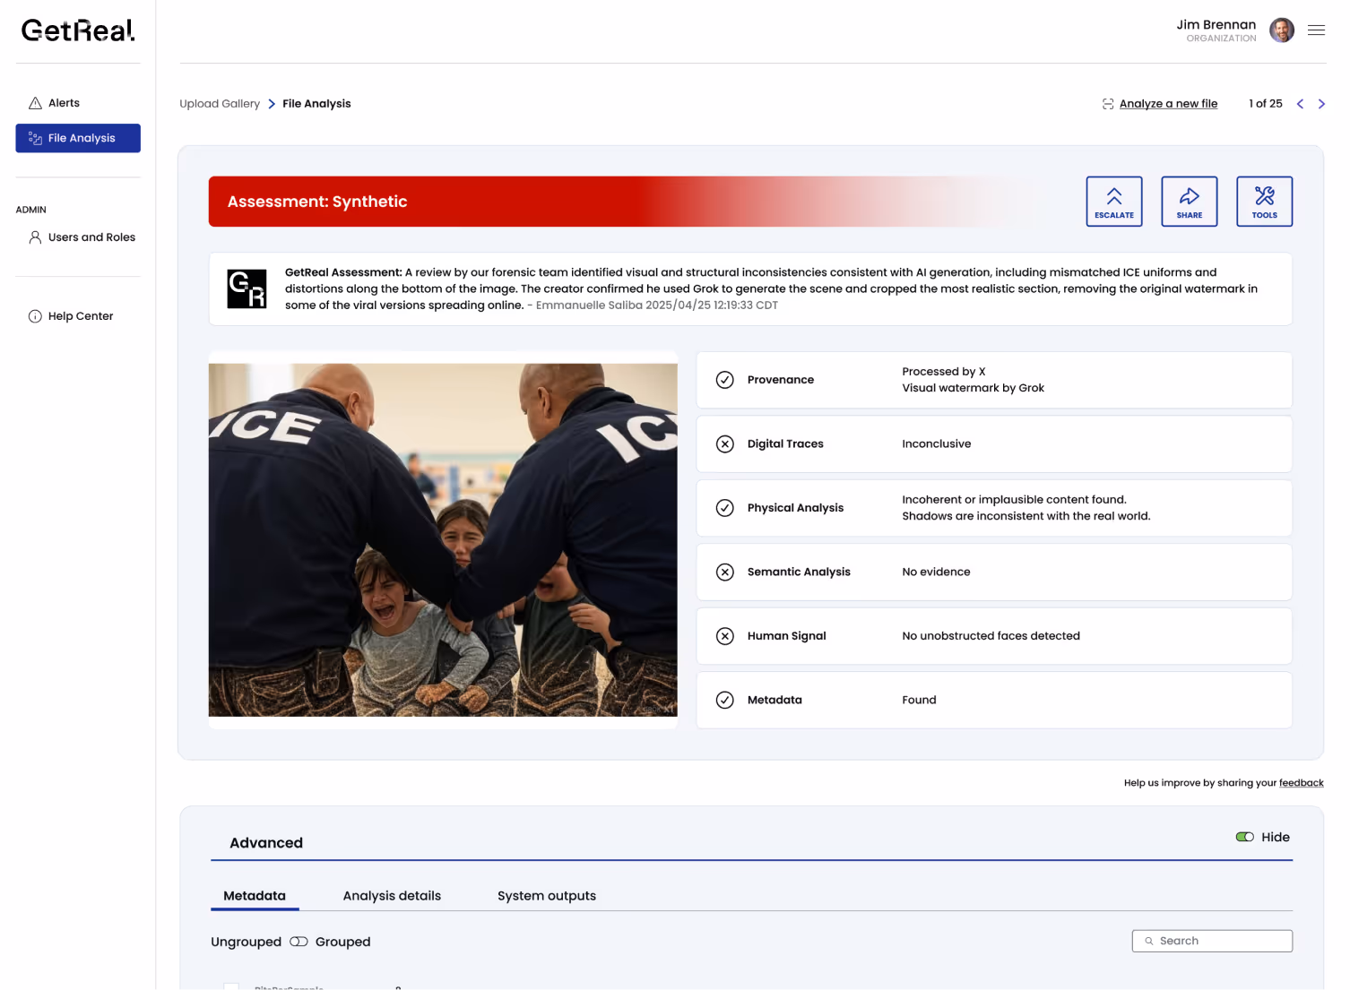Open the Alerts section in the sidebar

coord(64,103)
